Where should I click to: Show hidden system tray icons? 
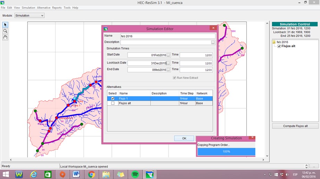click(265, 174)
